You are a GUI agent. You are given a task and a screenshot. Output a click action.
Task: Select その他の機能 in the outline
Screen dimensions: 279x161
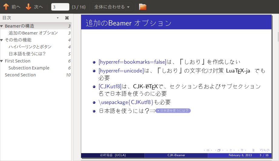tap(18, 40)
